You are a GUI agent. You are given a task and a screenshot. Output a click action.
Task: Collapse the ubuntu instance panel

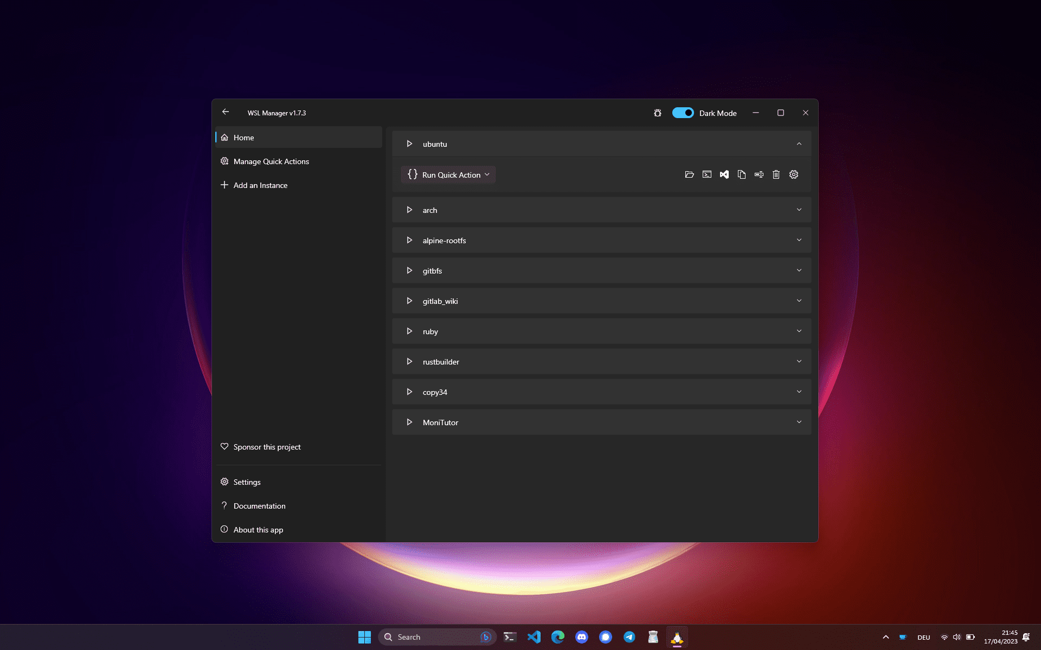click(799, 144)
